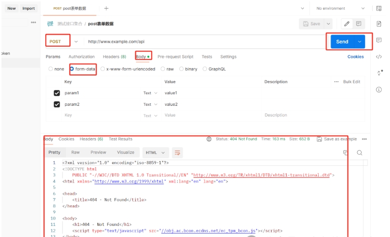Copy the response with the copy icon
The height and width of the screenshot is (237, 390).
[x=346, y=152]
